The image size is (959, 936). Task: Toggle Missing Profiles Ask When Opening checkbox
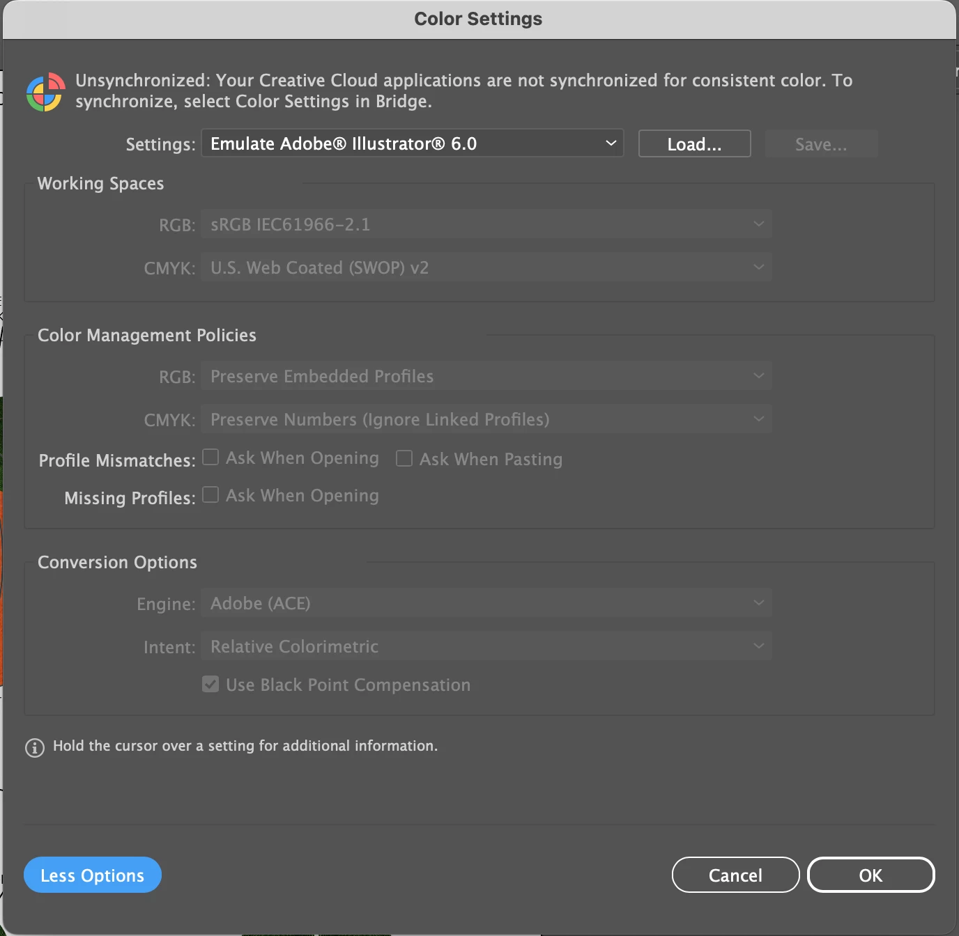point(210,494)
